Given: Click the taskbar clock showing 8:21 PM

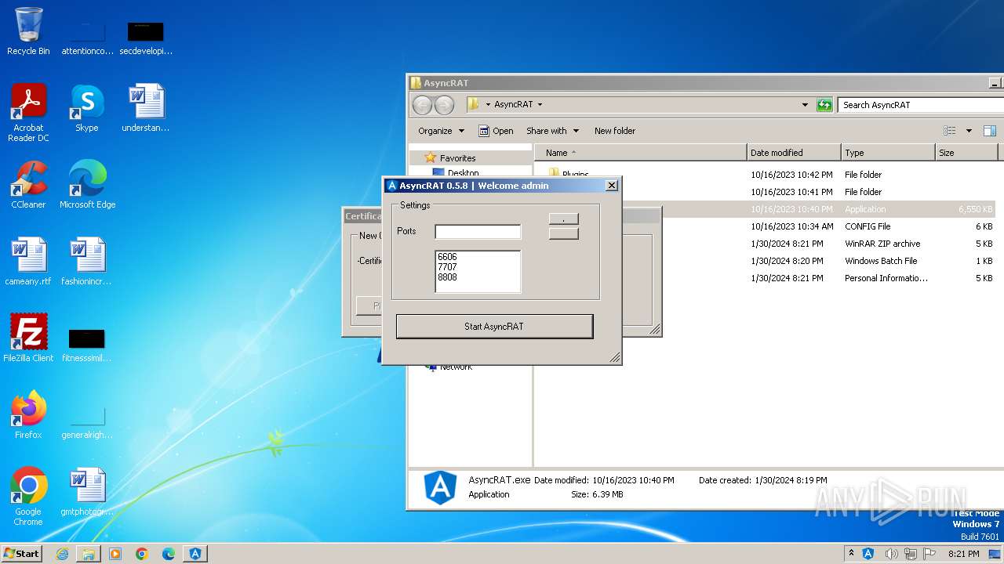Looking at the screenshot, I should click(963, 554).
